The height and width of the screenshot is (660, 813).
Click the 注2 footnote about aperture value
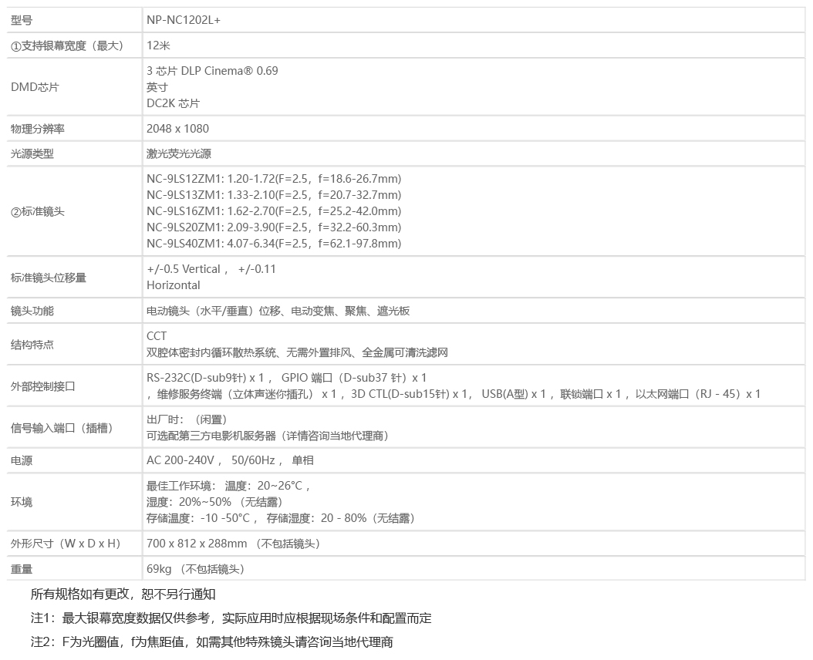(212, 642)
